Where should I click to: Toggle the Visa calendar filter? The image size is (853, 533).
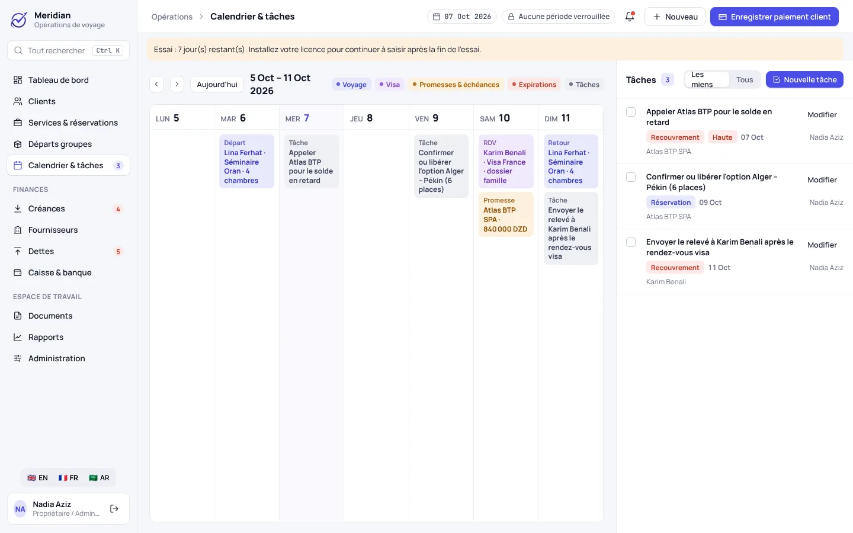pos(389,85)
